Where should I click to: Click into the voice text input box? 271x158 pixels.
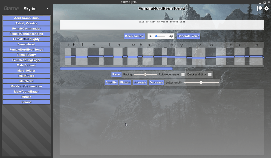pos(162,25)
